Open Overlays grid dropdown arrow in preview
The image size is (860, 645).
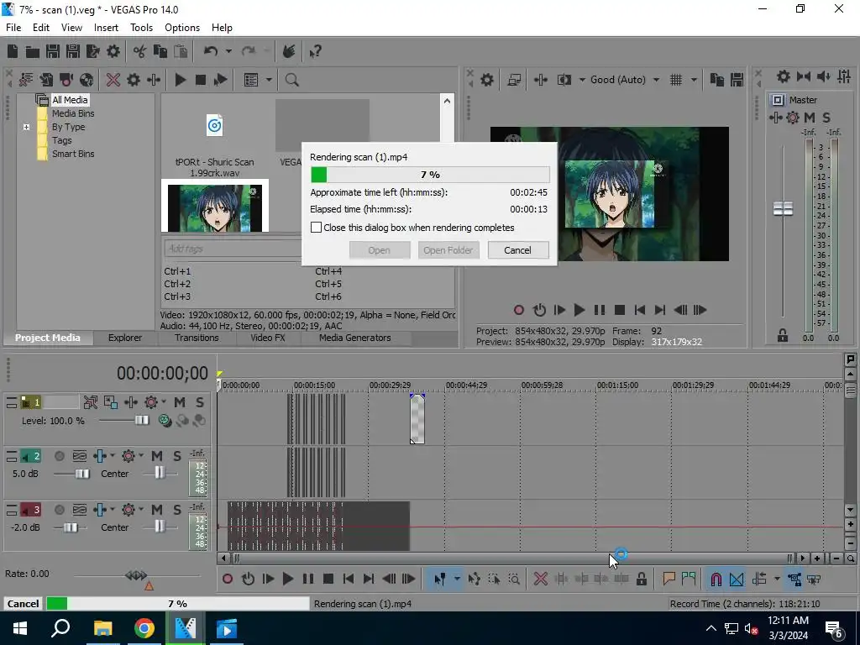[x=694, y=80]
